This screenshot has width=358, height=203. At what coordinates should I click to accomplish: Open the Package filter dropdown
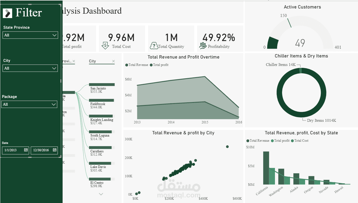(29, 104)
